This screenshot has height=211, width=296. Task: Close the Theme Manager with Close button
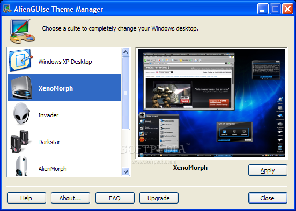268,198
